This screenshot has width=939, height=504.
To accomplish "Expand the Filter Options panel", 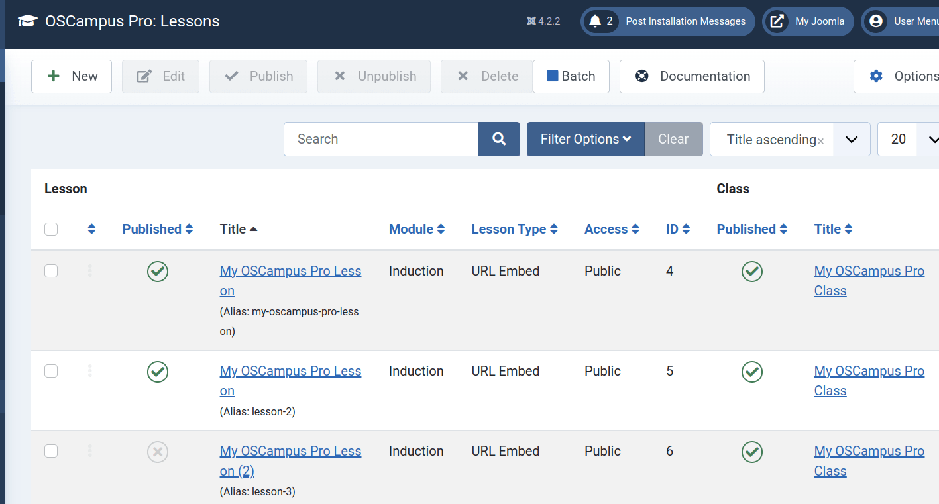I will pos(586,139).
